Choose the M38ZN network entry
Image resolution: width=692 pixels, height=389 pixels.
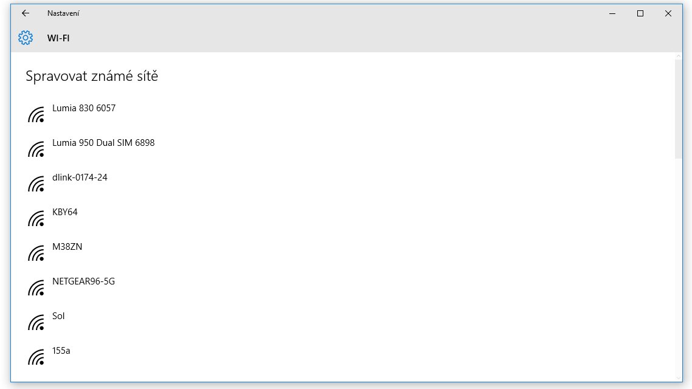[x=67, y=247]
